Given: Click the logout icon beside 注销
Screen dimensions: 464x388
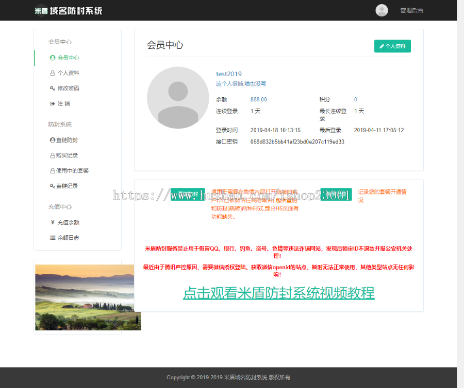Looking at the screenshot, I should [53, 103].
